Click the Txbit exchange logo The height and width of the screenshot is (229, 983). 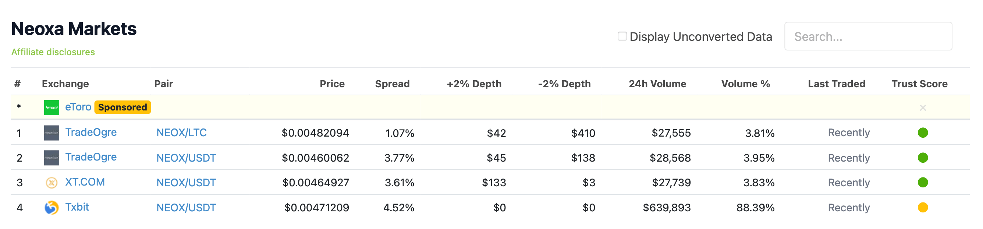(x=52, y=208)
